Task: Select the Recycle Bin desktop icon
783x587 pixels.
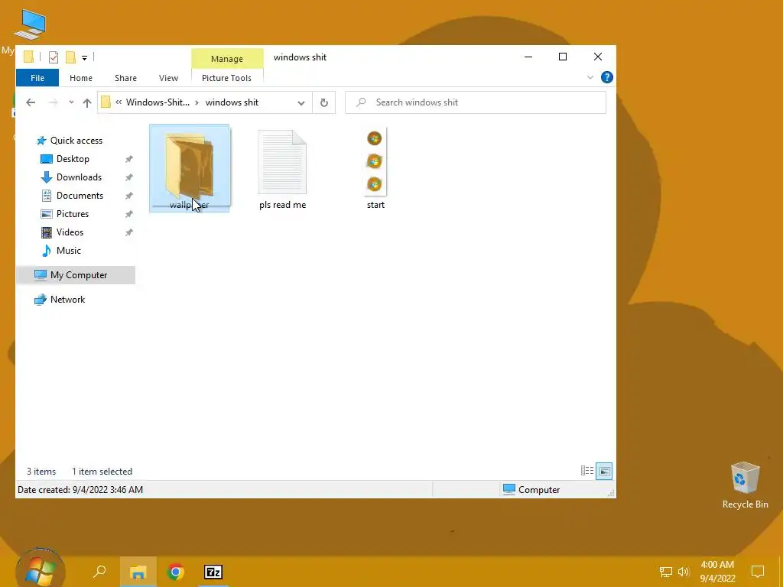Action: [x=745, y=485]
